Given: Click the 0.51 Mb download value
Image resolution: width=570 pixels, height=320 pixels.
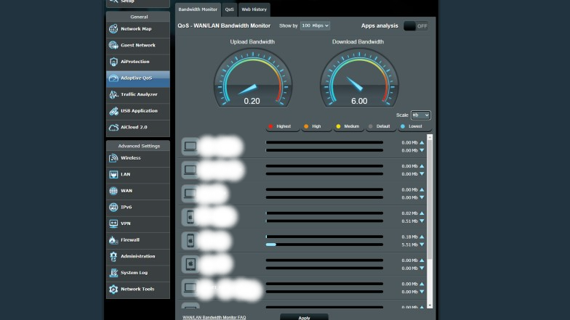Looking at the screenshot, I should tap(410, 221).
